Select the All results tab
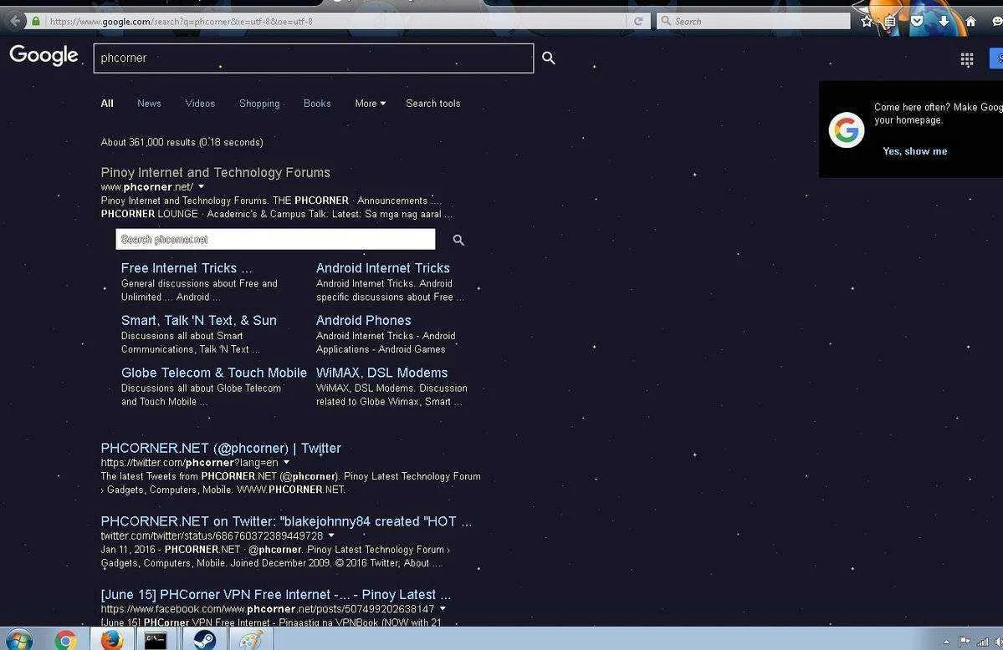This screenshot has width=1003, height=650. tap(107, 104)
